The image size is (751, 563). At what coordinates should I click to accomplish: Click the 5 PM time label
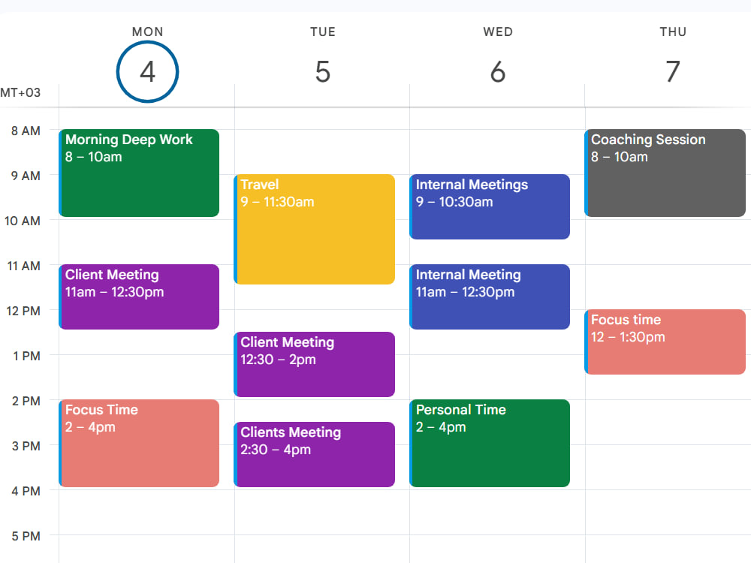(26, 536)
